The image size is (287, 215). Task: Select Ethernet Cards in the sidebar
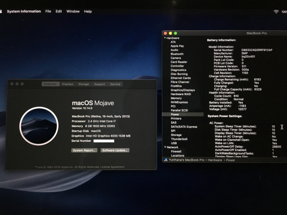181,78
